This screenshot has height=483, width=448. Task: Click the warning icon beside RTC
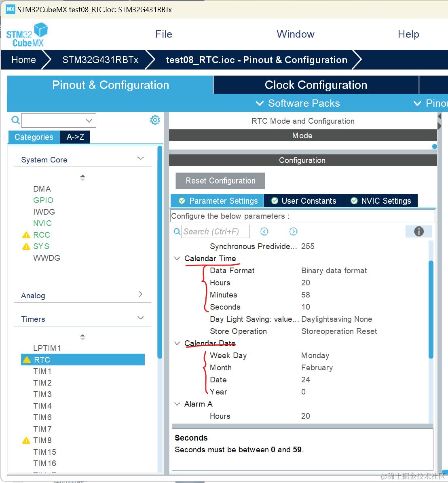27,360
